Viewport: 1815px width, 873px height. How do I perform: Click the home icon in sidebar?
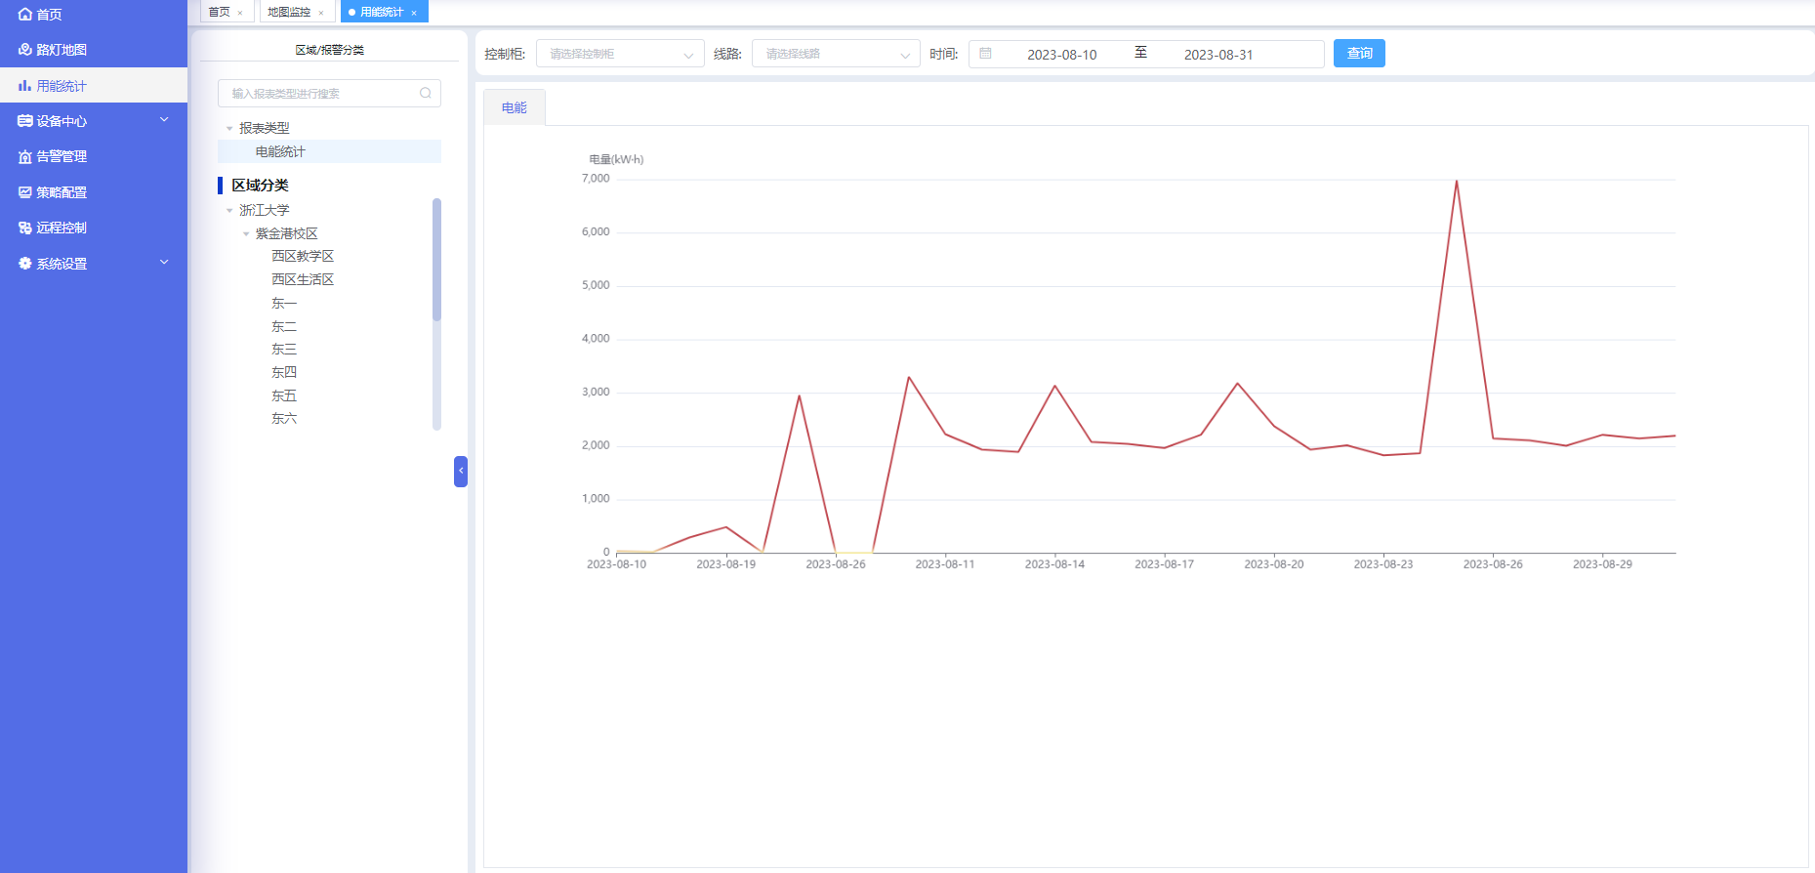[24, 15]
